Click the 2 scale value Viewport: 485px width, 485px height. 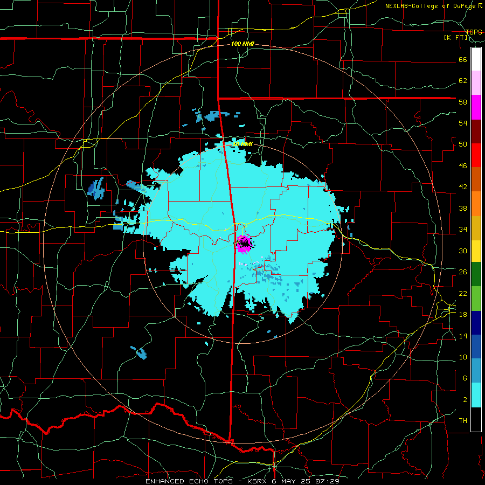click(465, 400)
